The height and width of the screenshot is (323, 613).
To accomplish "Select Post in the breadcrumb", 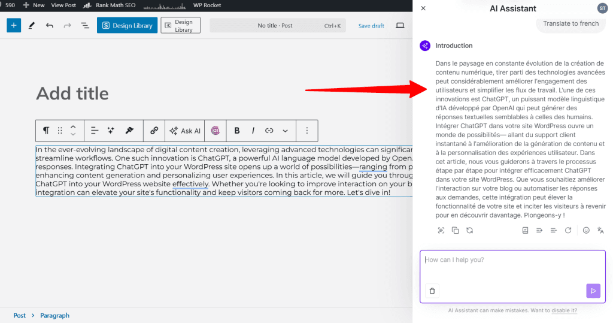I will pos(20,316).
